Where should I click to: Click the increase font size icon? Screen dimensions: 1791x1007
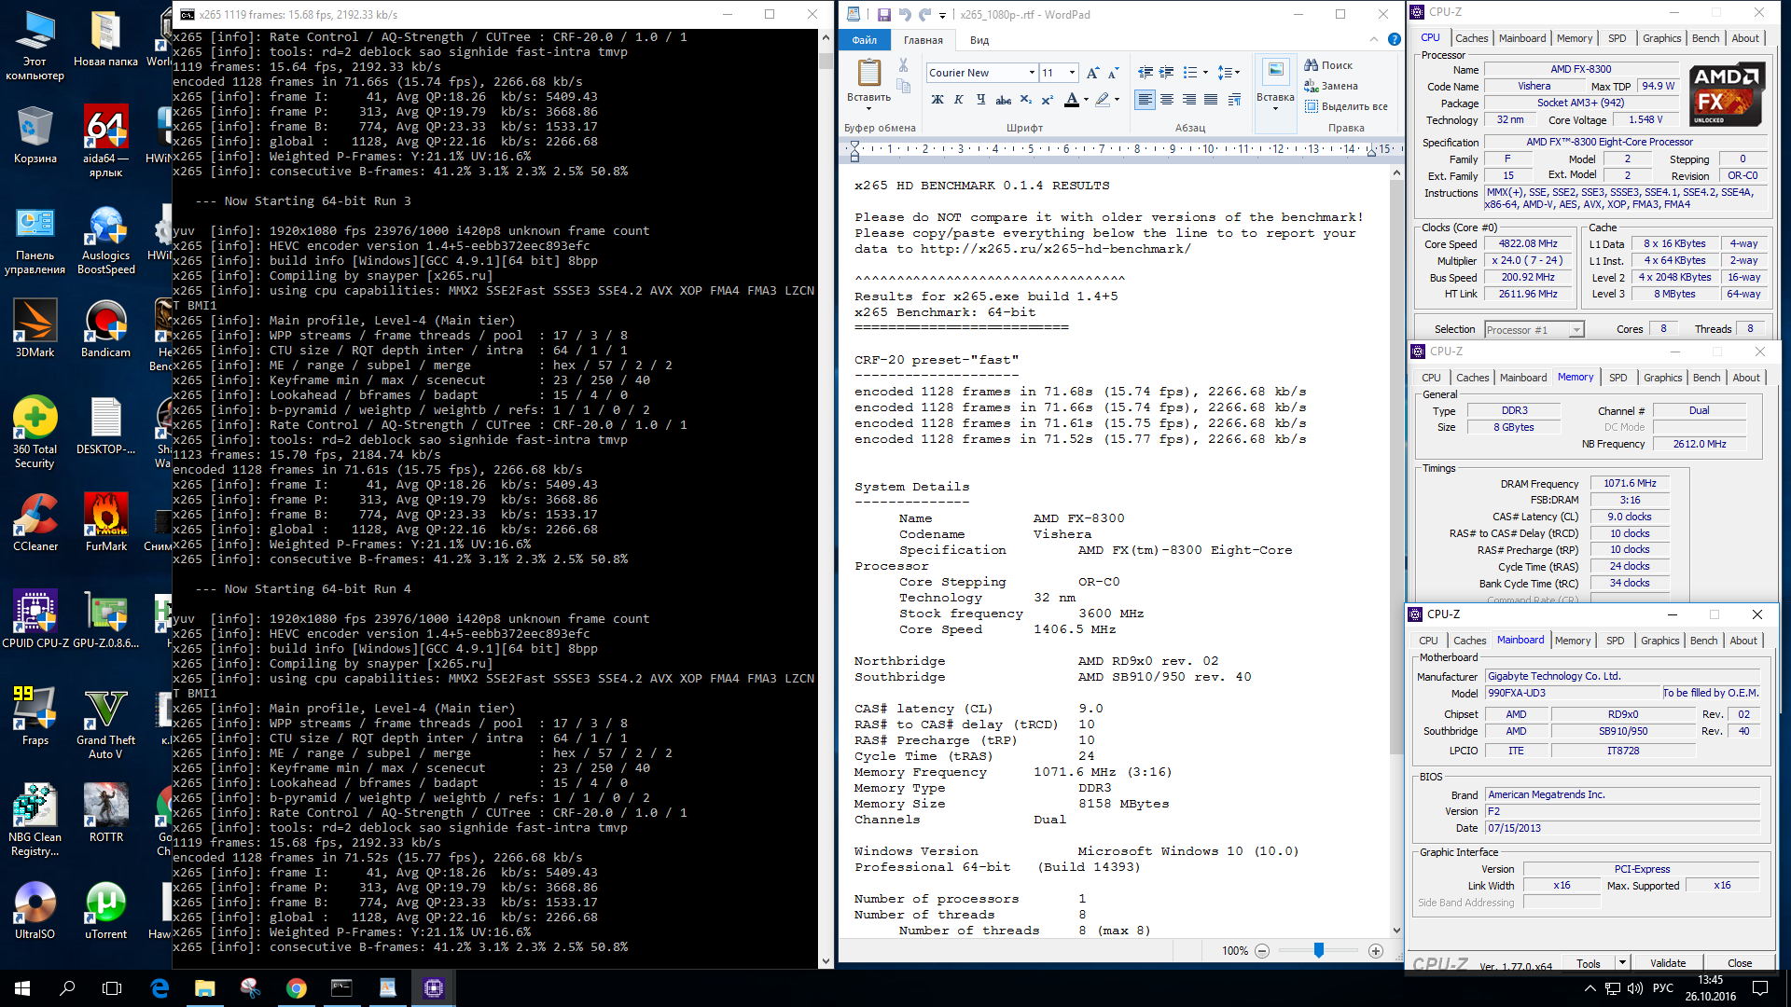tap(1092, 73)
